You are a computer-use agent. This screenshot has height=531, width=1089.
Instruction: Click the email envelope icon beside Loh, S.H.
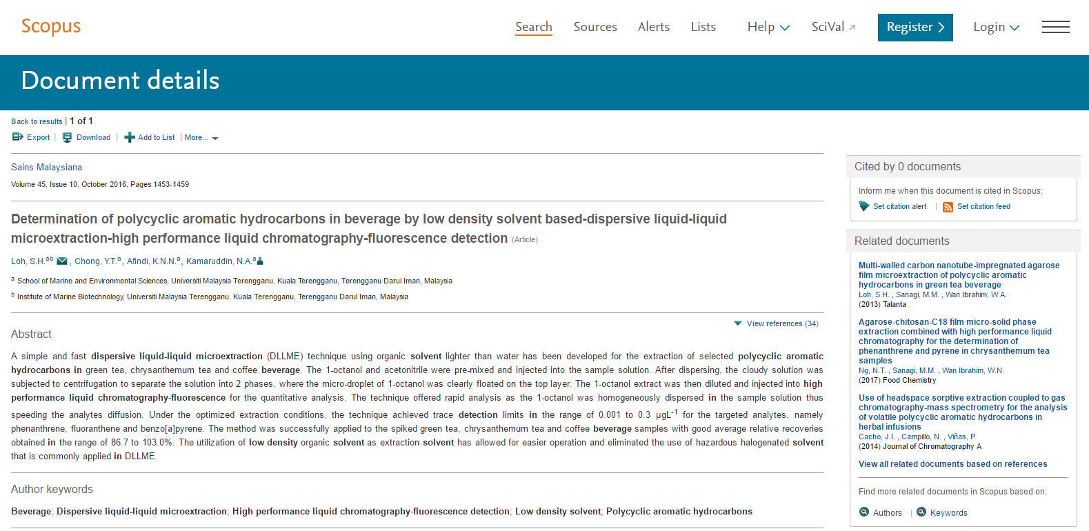(62, 261)
